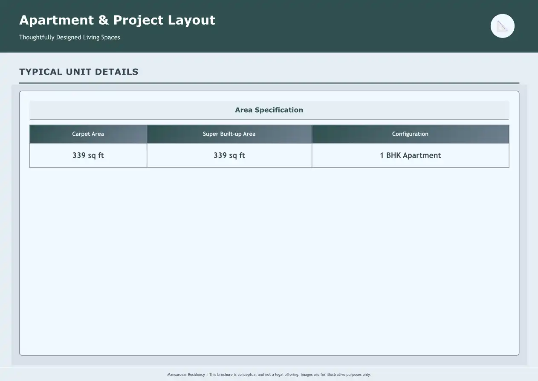Click the "1 BHK Apartment" table cell
538x381 pixels.
click(410, 155)
